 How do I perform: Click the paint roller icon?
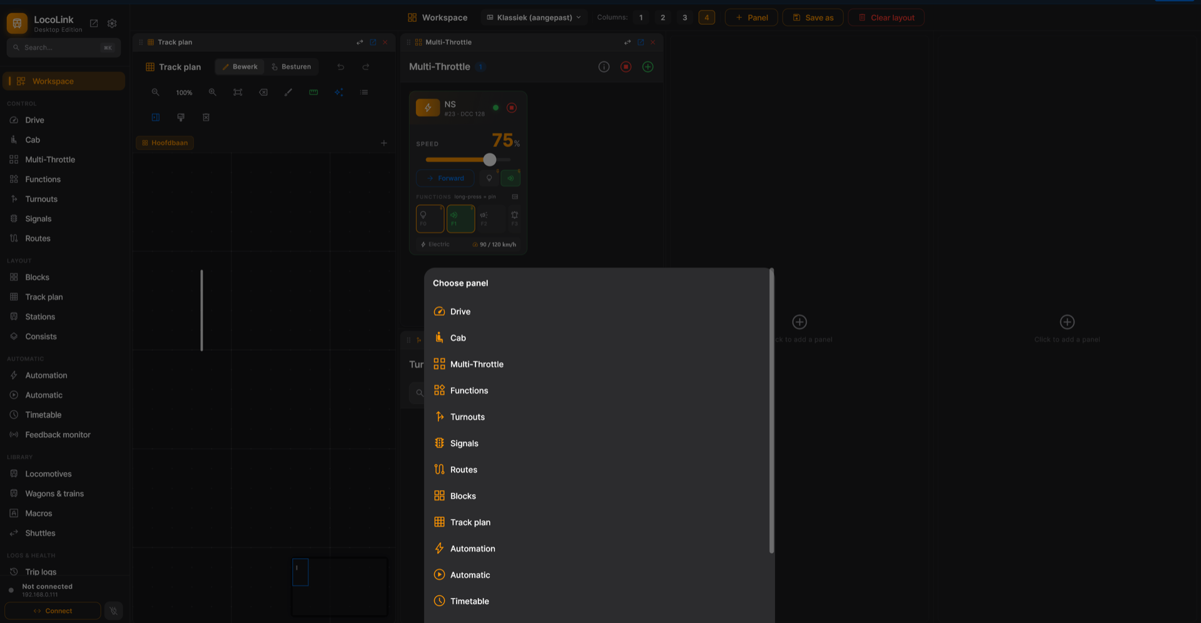(181, 117)
